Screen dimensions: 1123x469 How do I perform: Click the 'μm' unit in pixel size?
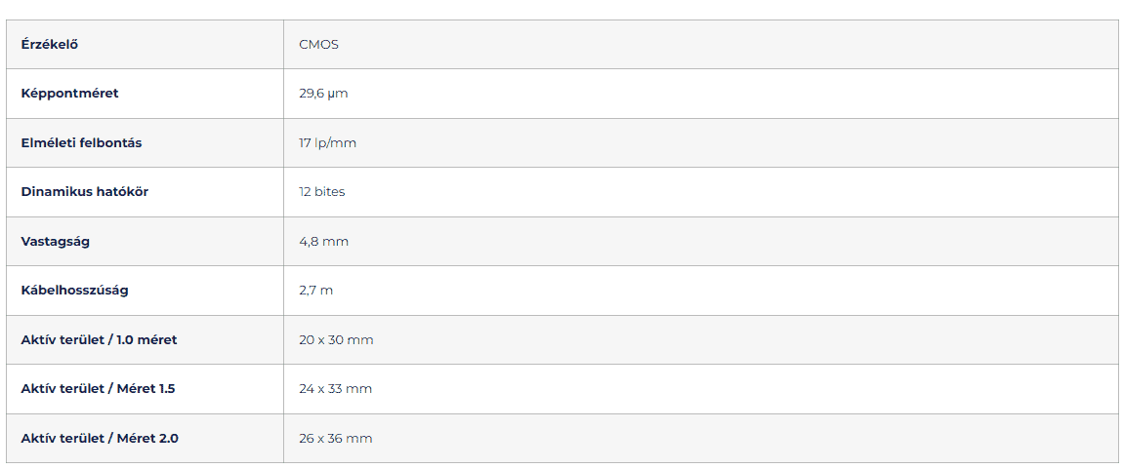339,94
